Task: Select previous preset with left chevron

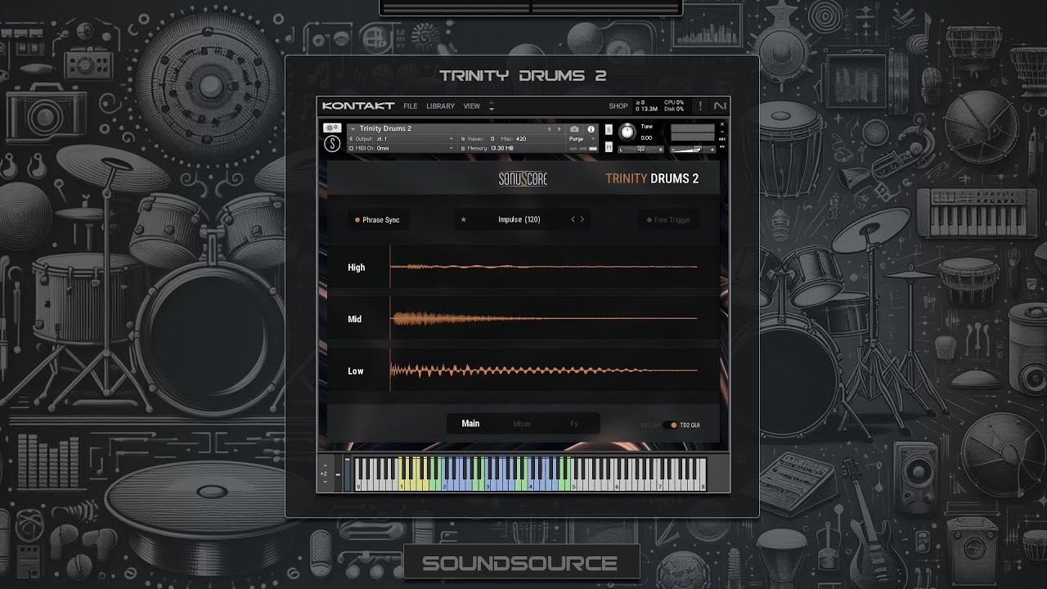Action: 573,219
